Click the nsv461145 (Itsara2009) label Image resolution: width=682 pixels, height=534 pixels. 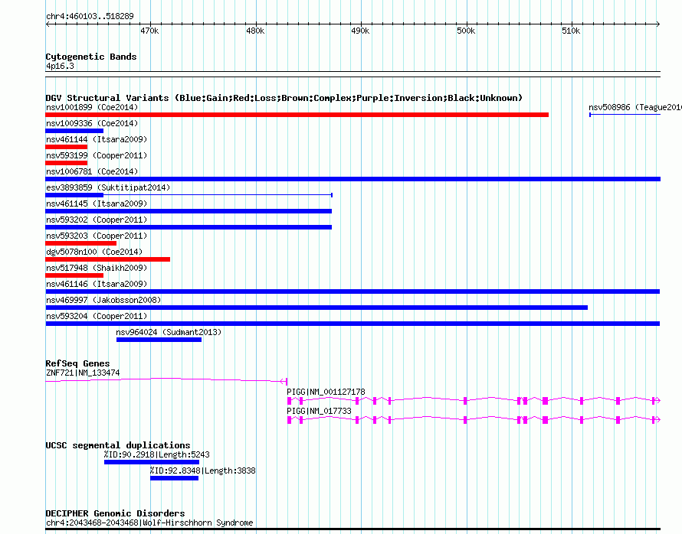(97, 204)
